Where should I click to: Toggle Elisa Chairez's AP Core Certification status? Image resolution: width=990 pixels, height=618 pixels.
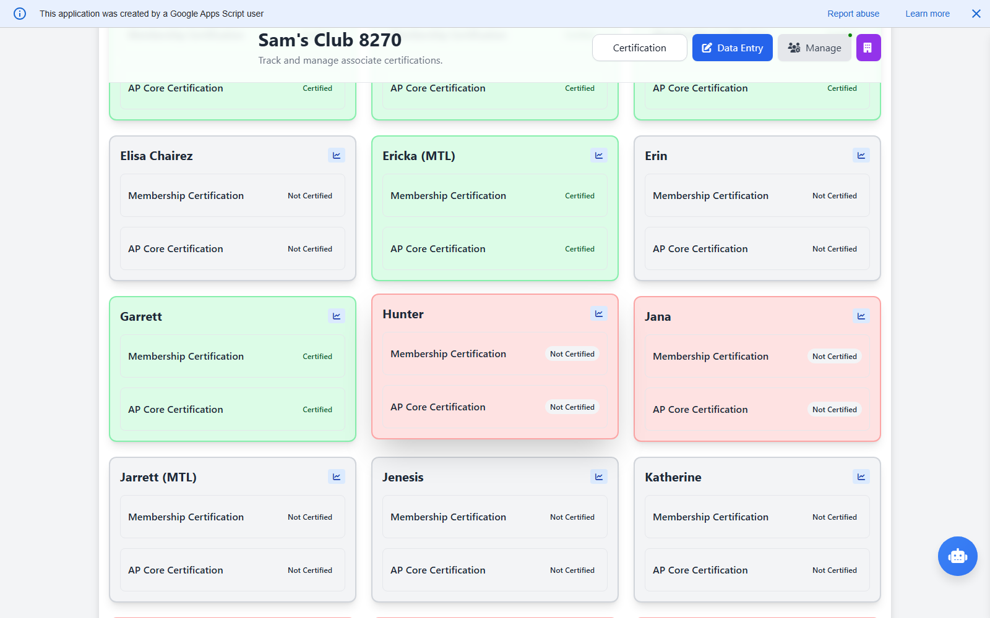[310, 248]
